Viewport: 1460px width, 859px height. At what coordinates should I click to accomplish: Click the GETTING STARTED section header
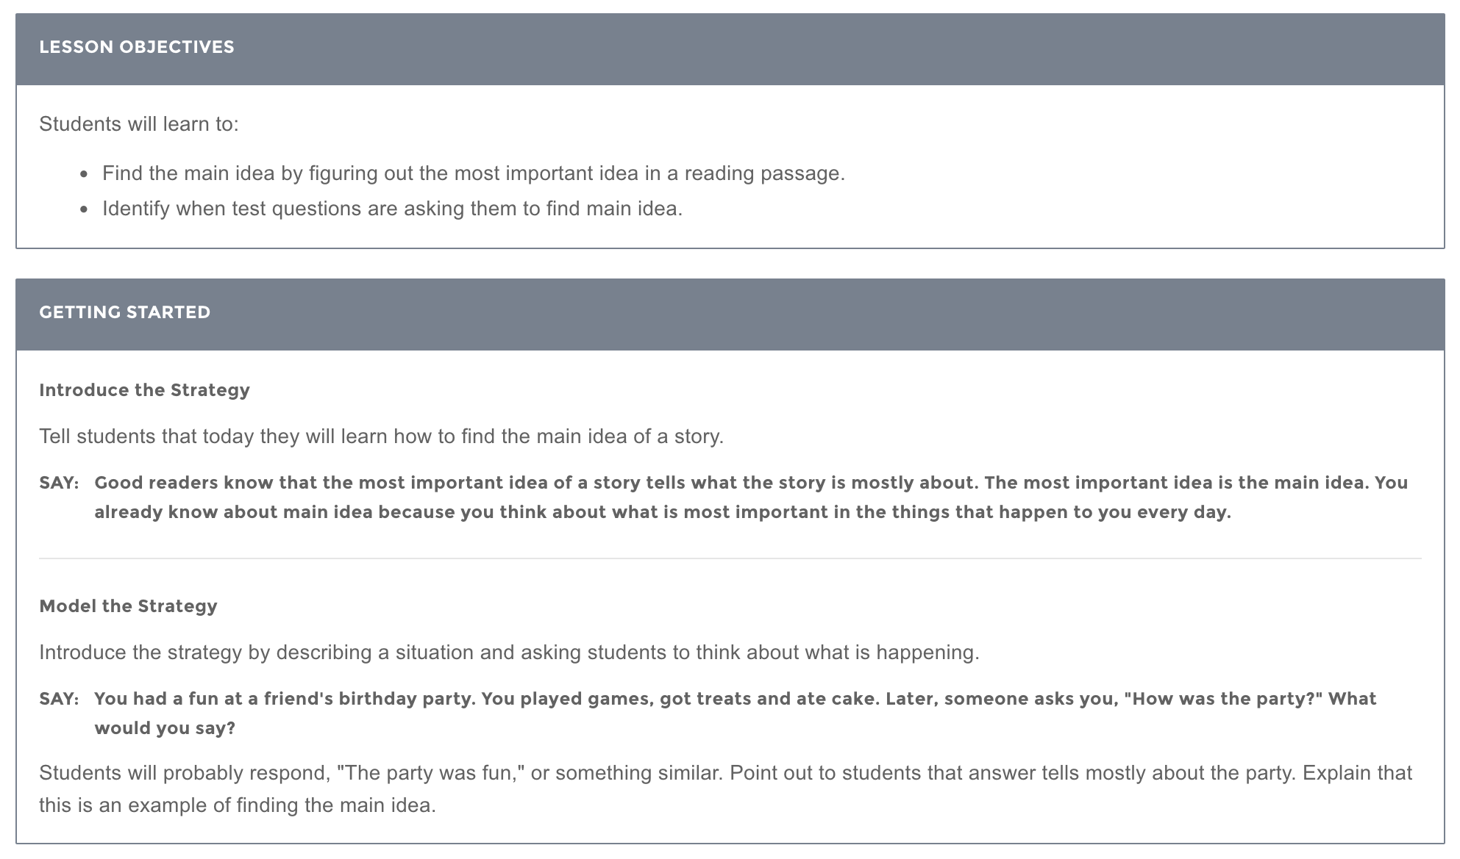[125, 312]
